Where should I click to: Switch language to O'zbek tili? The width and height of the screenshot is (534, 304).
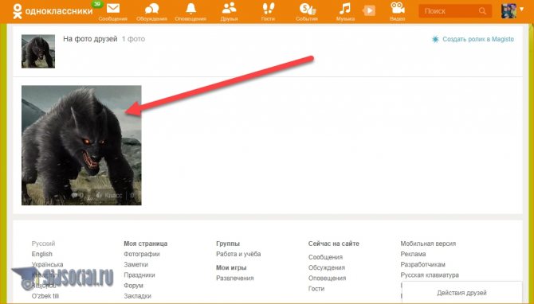[45, 296]
